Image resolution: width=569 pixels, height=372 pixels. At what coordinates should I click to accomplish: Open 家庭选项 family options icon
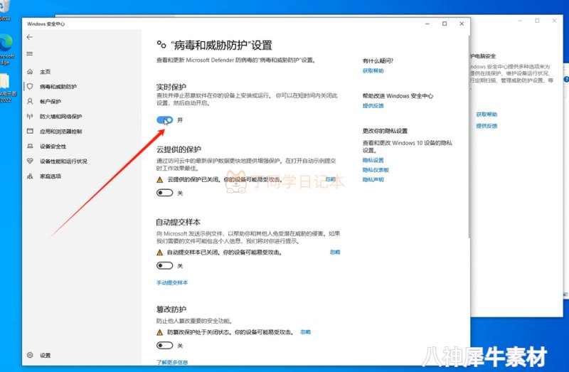pyautogui.click(x=30, y=176)
